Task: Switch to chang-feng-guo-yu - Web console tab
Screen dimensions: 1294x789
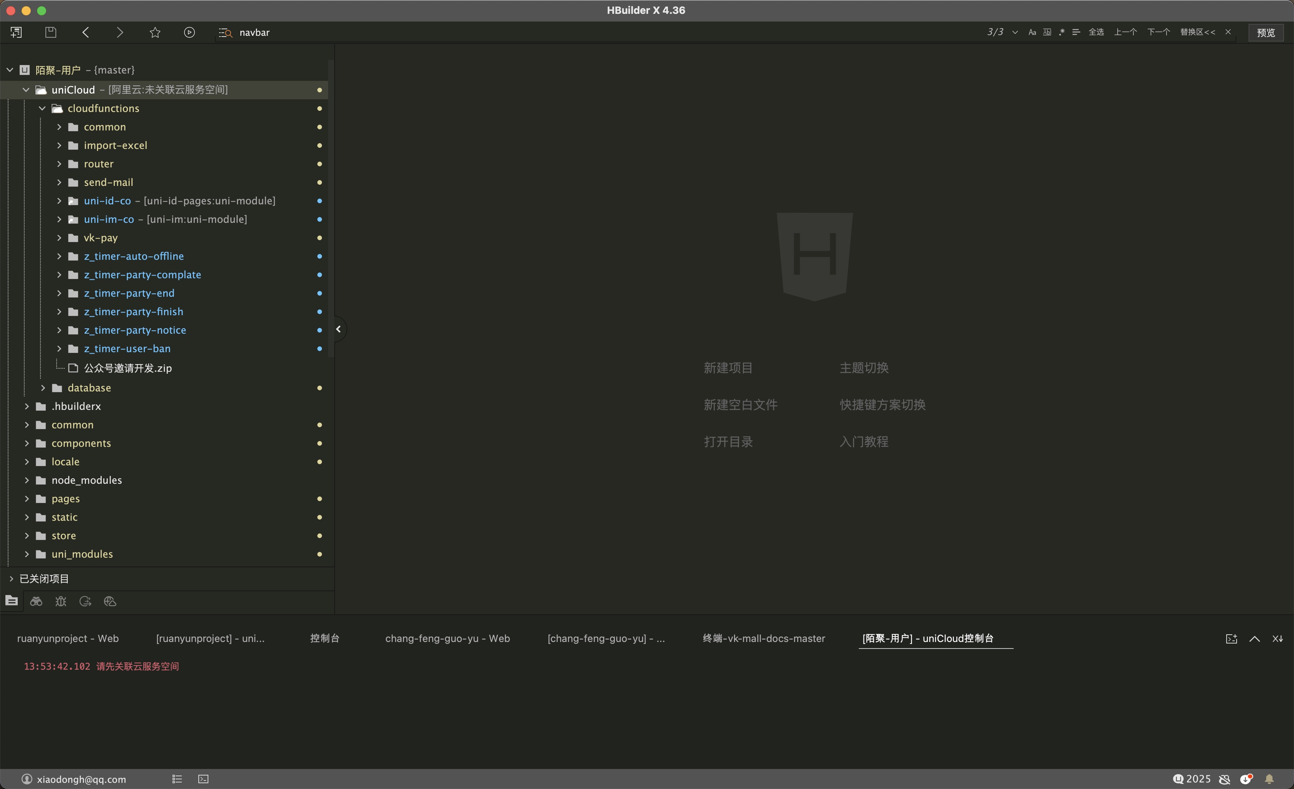Action: [448, 639]
